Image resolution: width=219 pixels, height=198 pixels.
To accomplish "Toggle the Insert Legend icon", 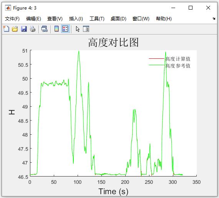I will 65,29.
